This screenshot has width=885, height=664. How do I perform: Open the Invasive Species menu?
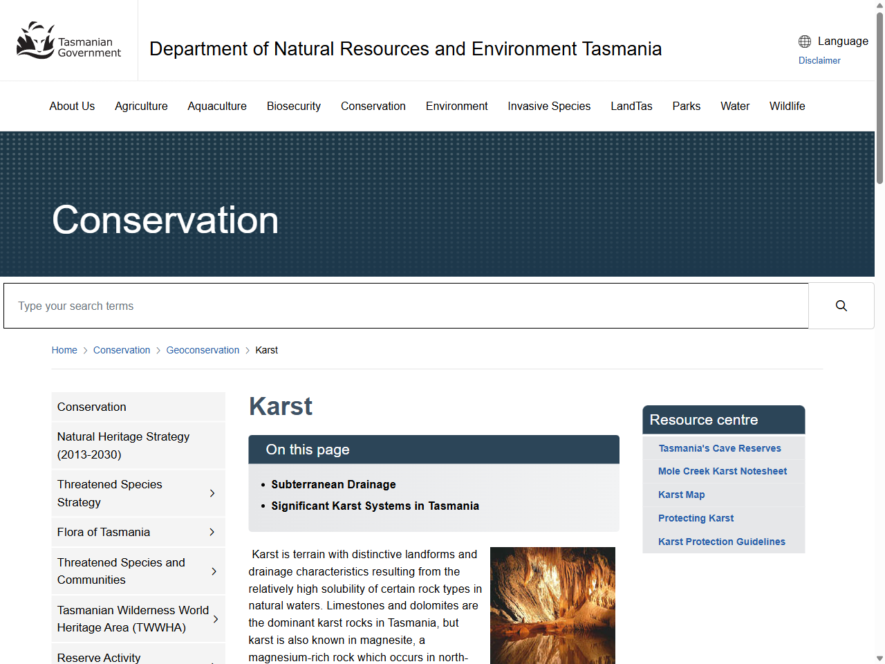(549, 106)
